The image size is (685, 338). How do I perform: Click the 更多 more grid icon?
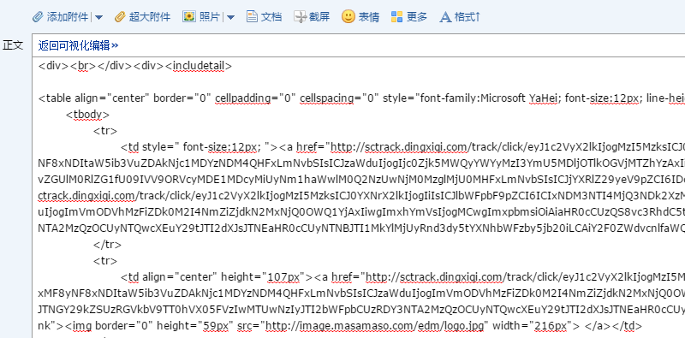(x=396, y=17)
